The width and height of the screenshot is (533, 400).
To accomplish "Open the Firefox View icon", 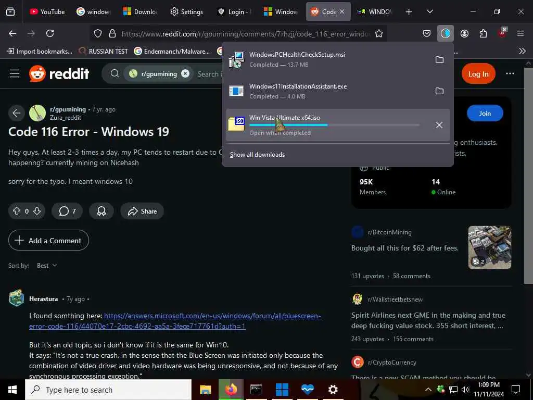I will (x=10, y=11).
